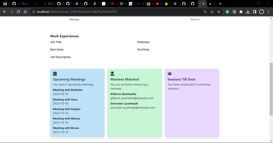
Task: Switch to the RM tab
Action: click(23, 4)
